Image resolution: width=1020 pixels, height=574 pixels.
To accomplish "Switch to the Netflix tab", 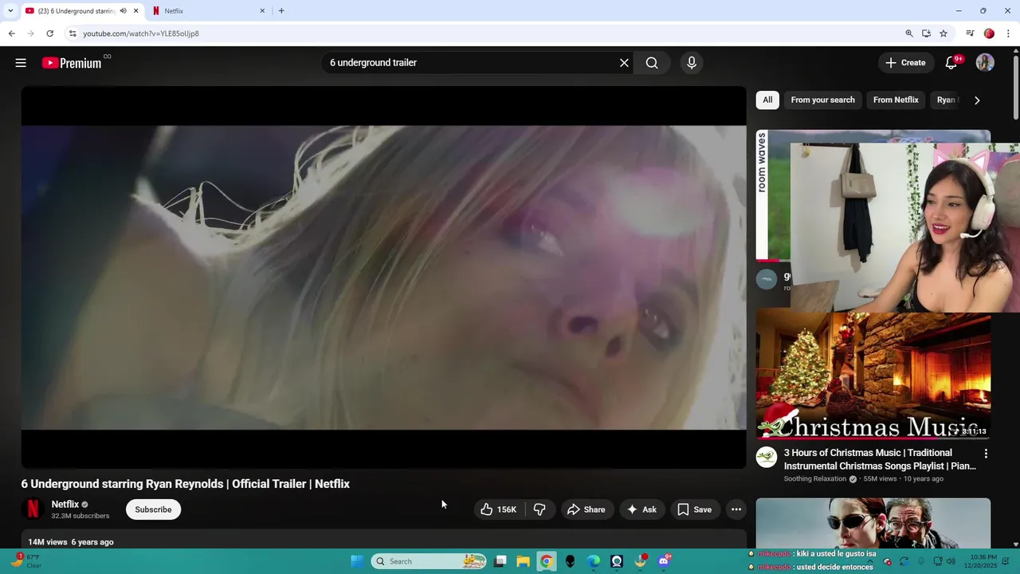I will pos(210,11).
